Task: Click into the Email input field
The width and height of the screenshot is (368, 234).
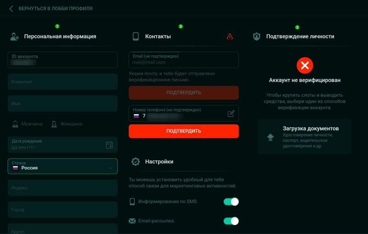Action: point(184,62)
